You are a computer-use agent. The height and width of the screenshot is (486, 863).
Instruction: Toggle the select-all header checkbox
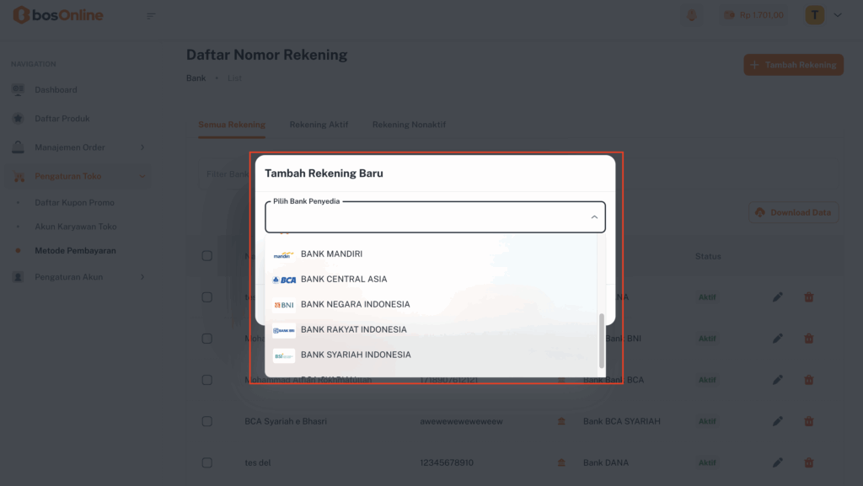pyautogui.click(x=207, y=256)
